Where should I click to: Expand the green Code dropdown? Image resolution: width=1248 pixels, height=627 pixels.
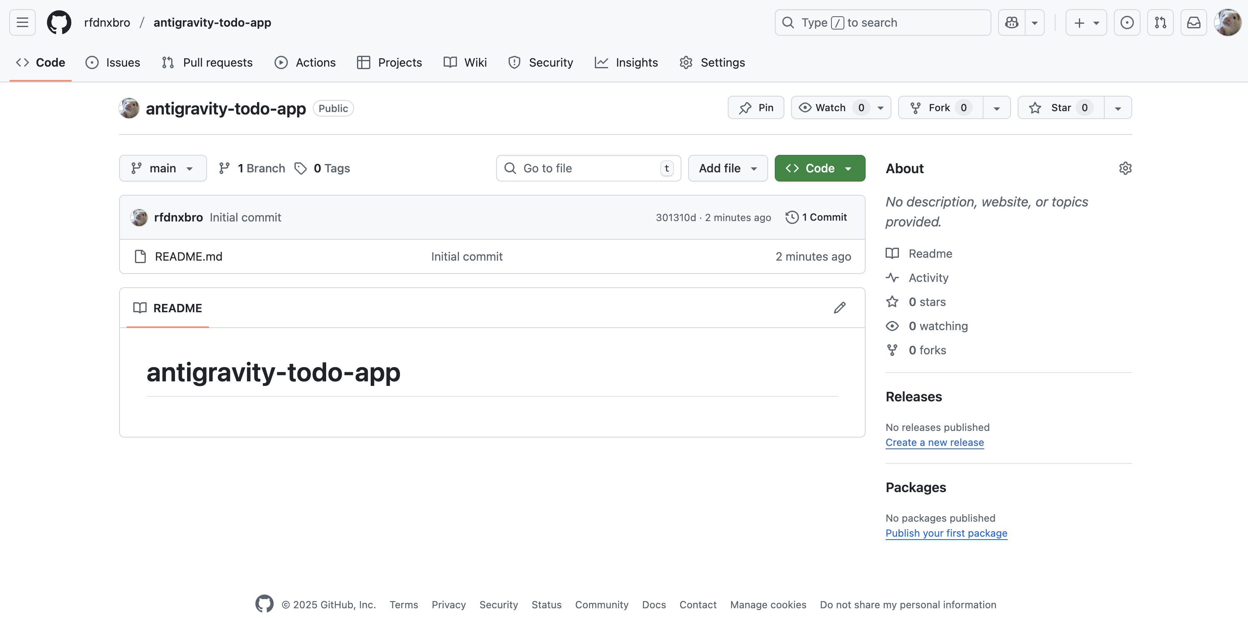coord(819,168)
